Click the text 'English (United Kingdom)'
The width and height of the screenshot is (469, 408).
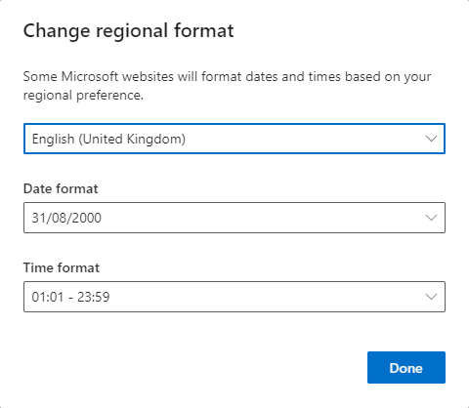pos(108,139)
